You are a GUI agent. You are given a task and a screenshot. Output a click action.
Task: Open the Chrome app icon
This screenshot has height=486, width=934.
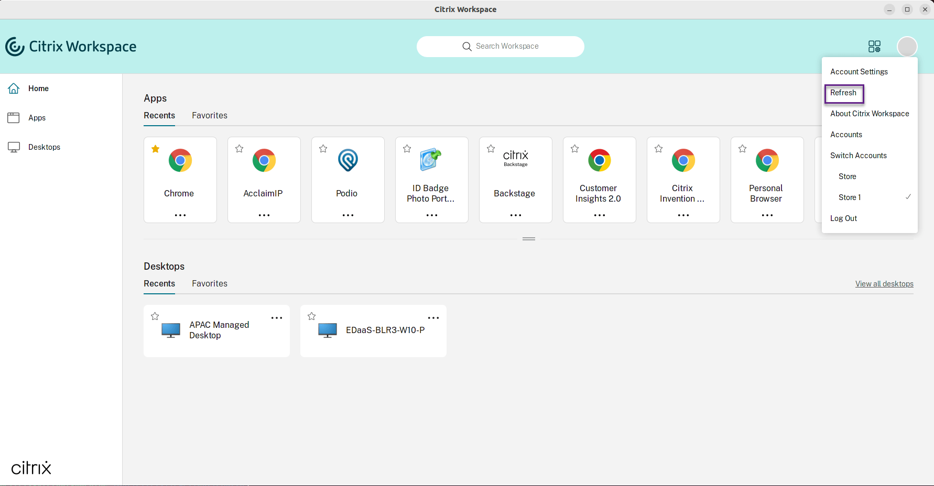click(x=180, y=160)
